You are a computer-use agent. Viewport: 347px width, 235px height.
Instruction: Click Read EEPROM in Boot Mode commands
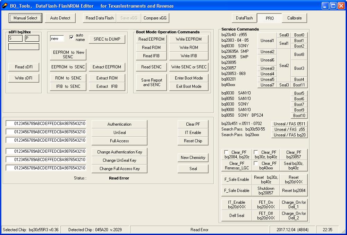pos(151,39)
